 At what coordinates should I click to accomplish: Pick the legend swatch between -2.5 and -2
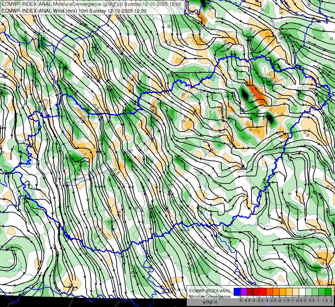coord(276,292)
